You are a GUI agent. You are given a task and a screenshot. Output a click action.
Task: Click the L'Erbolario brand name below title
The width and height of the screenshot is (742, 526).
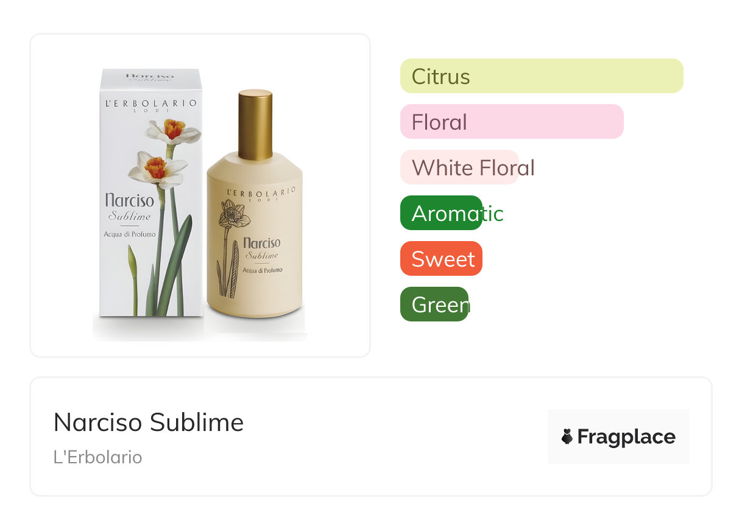click(x=97, y=457)
